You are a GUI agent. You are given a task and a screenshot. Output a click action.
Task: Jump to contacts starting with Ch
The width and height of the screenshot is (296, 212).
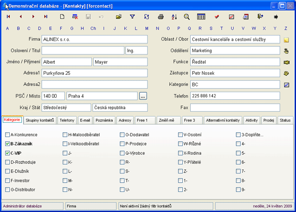pos(93,28)
